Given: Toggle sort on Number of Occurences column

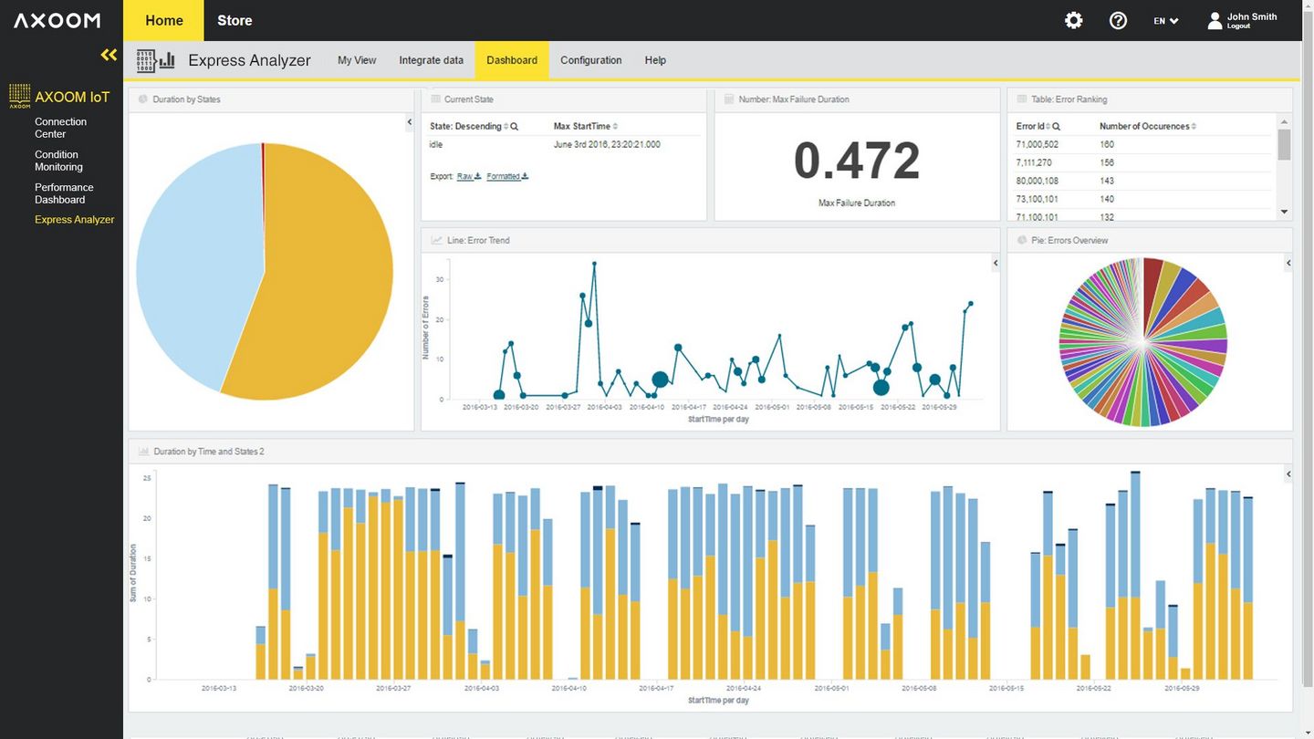Looking at the screenshot, I should [1194, 127].
